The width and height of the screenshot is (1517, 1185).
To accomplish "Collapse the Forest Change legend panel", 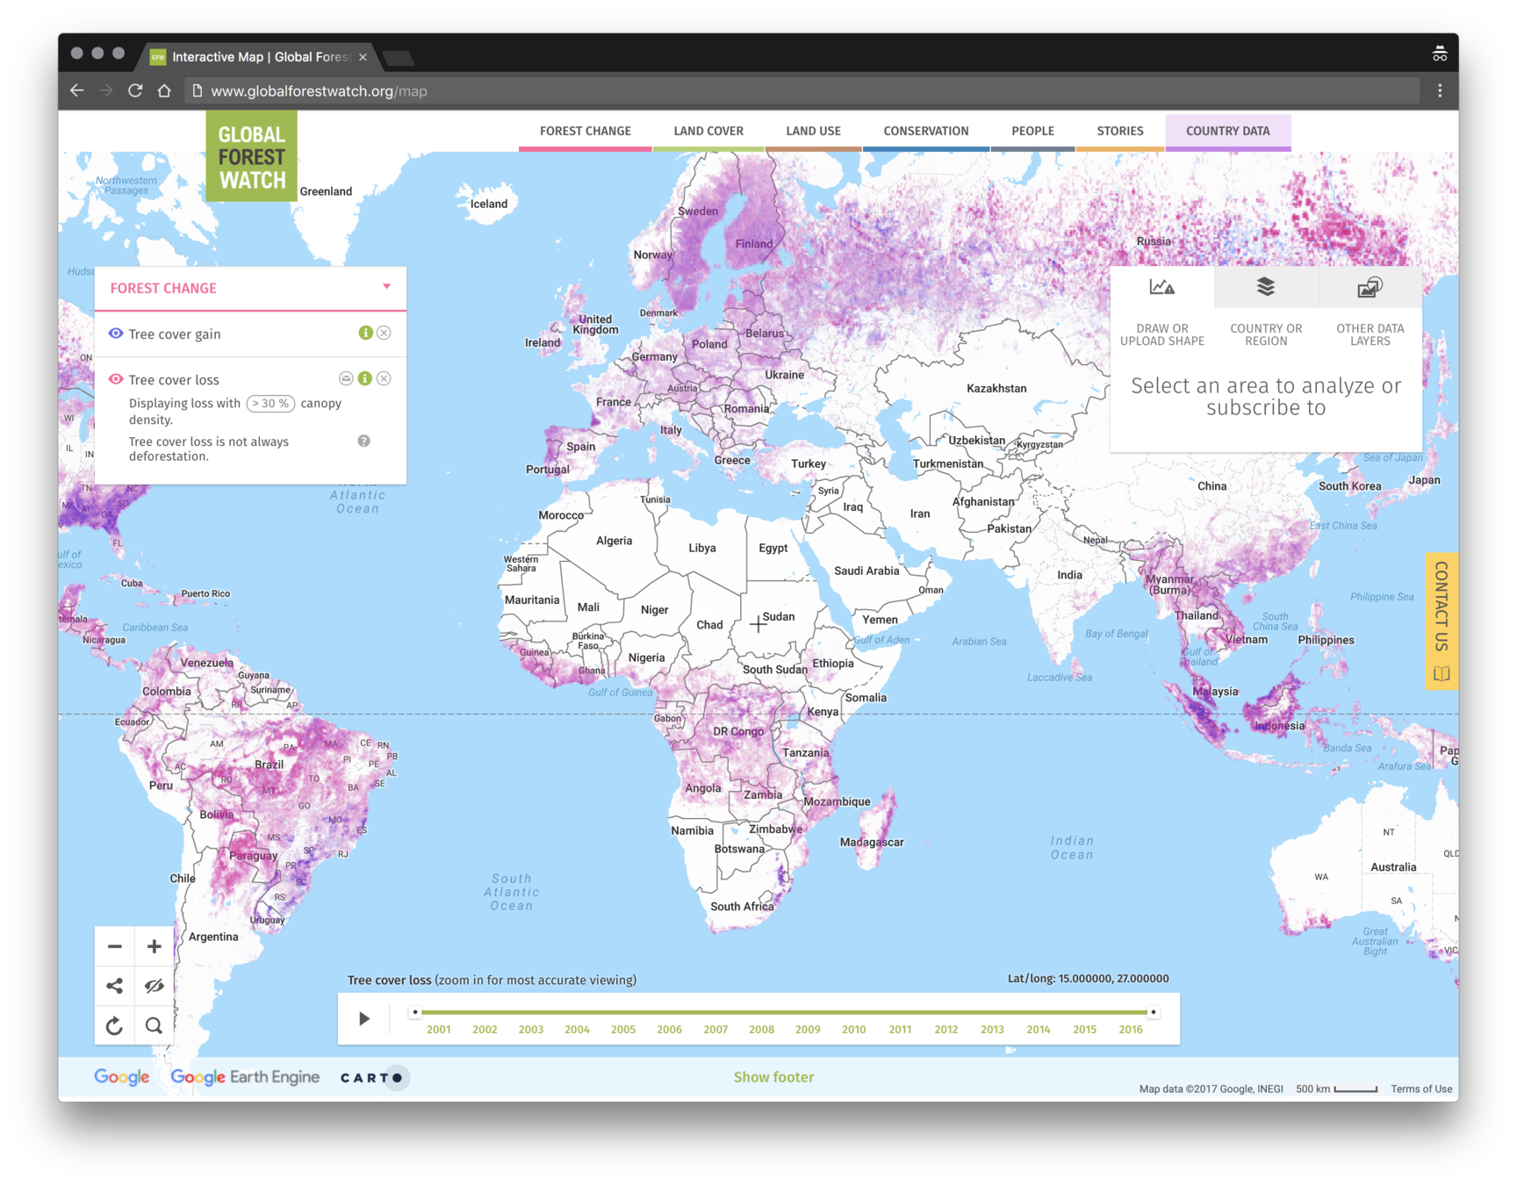I will tap(386, 287).
